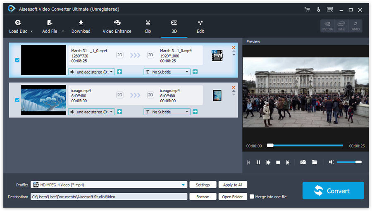
Task: Toggle NVIDIA acceleration icon
Action: (327, 26)
